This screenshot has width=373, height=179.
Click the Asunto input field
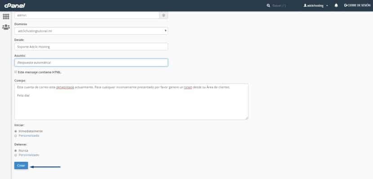[x=91, y=63]
